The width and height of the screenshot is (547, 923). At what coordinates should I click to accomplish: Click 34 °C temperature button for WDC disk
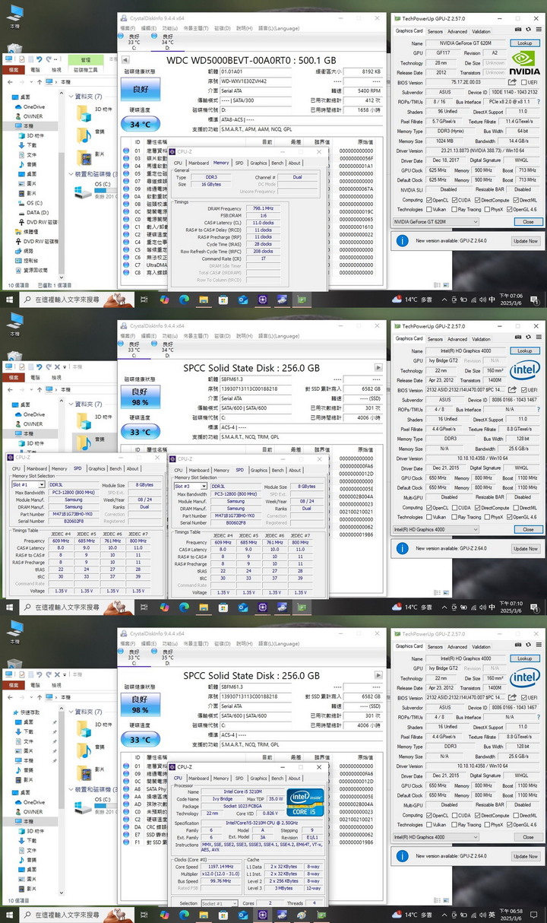coord(141,124)
